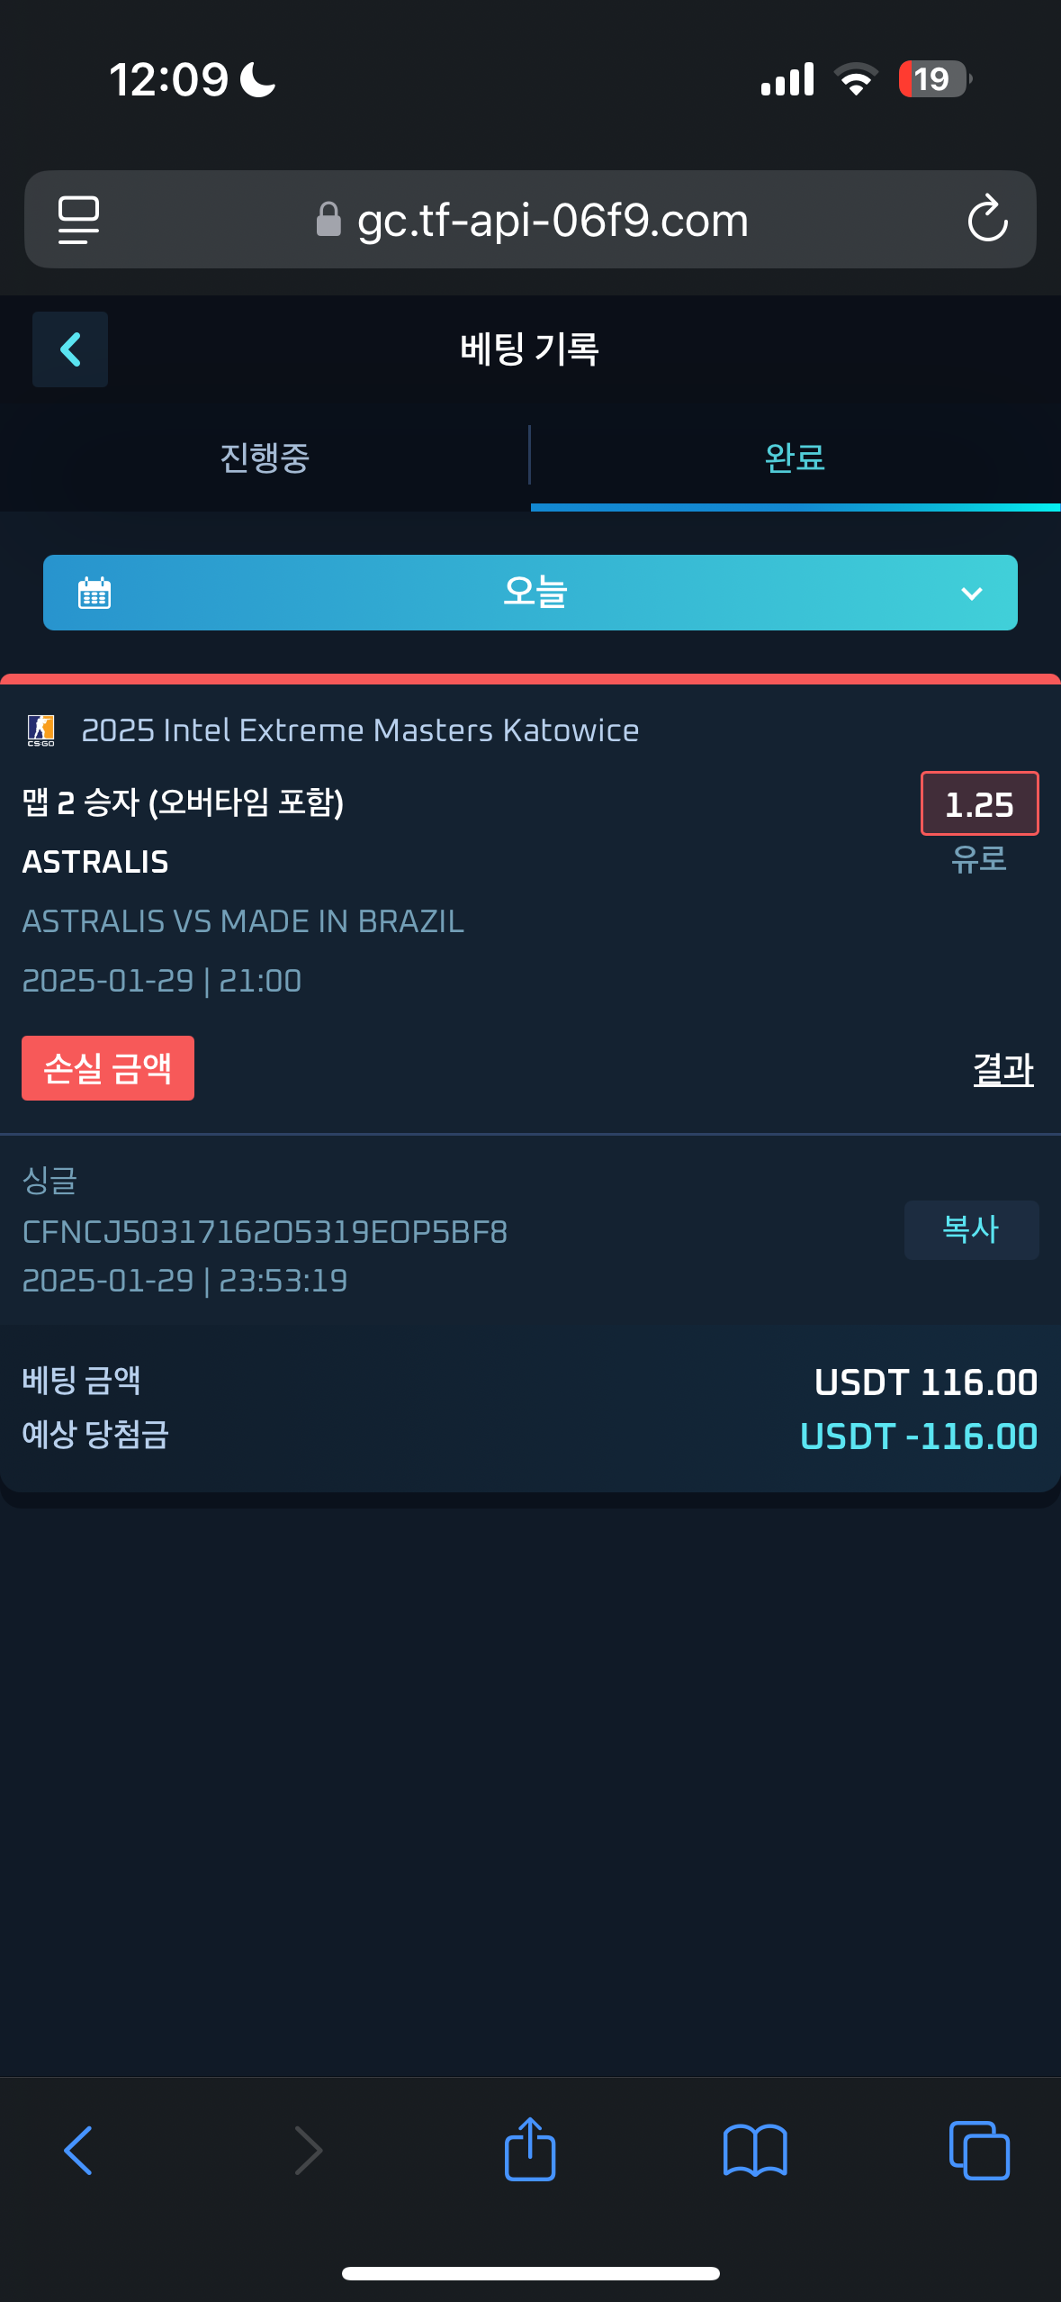
Task: Switch to the 진행중 tab
Action: tap(265, 458)
